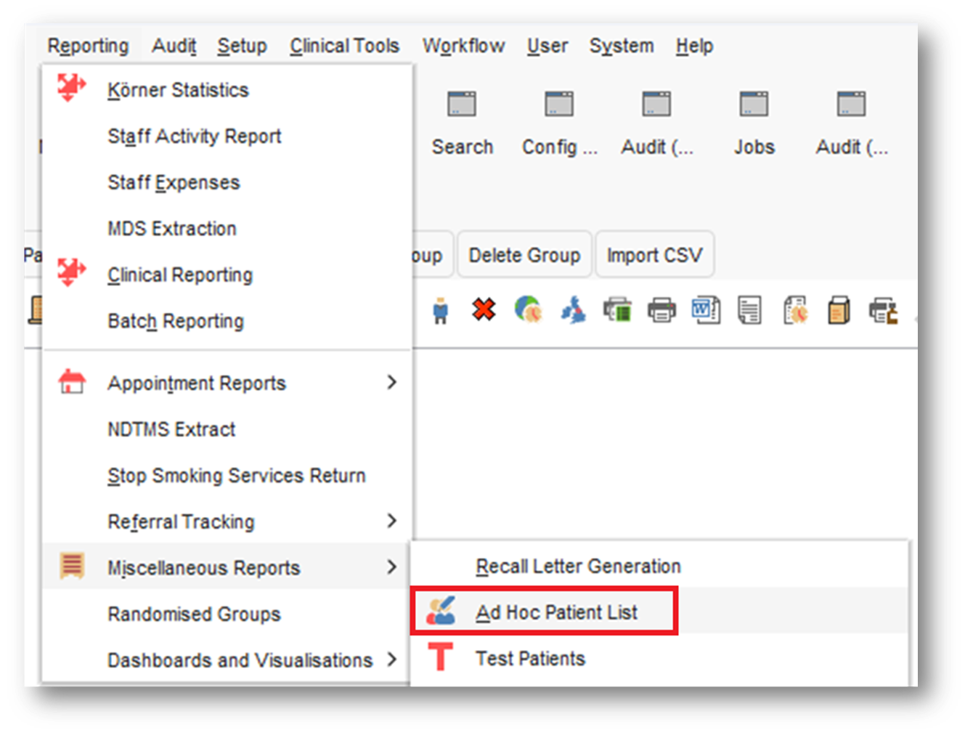Open the Config window shortcut
965x735 pixels.
point(559,123)
